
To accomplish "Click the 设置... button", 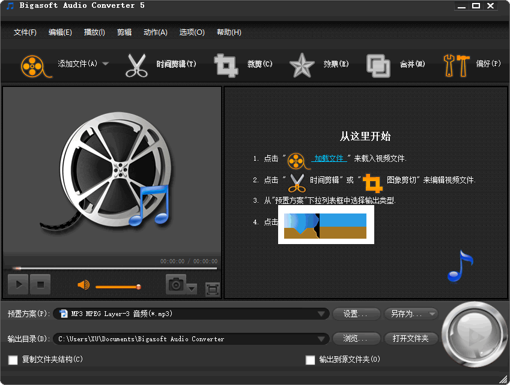I will pyautogui.click(x=356, y=314).
